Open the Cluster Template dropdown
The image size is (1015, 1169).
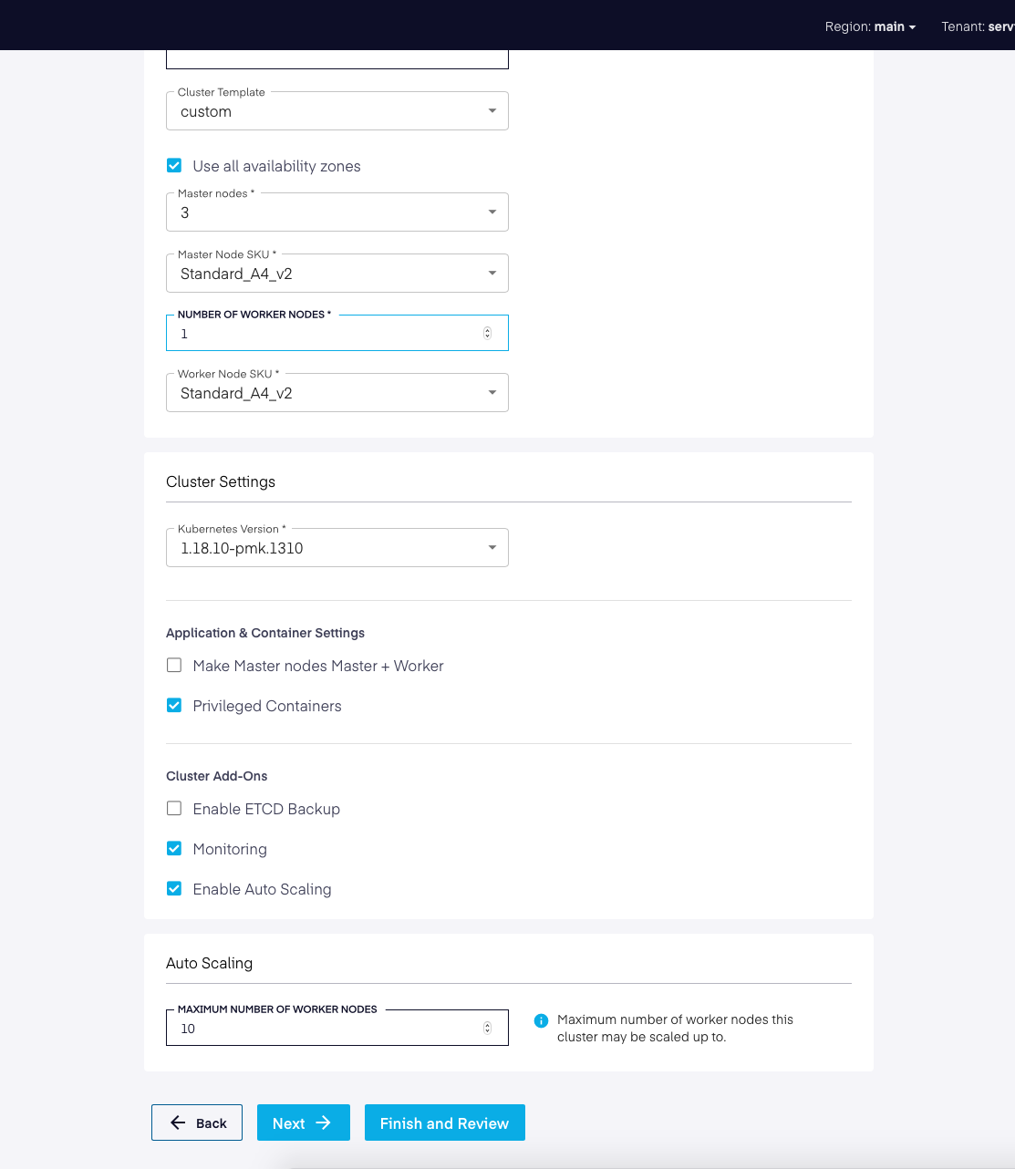337,111
